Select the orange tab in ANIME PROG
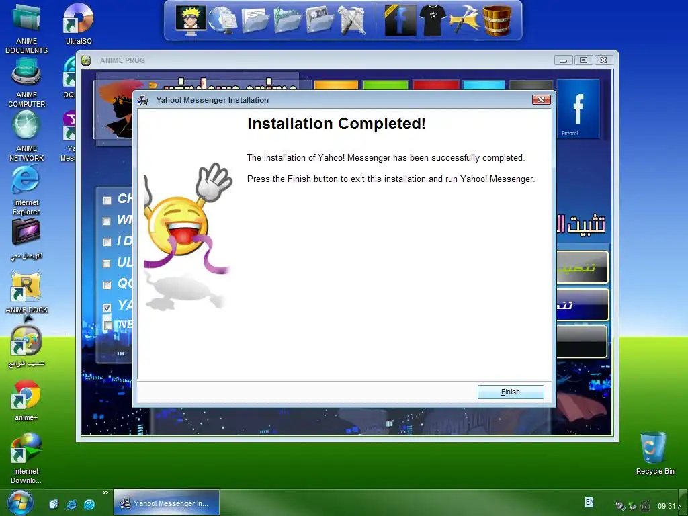This screenshot has height=516, width=688. pyautogui.click(x=336, y=85)
